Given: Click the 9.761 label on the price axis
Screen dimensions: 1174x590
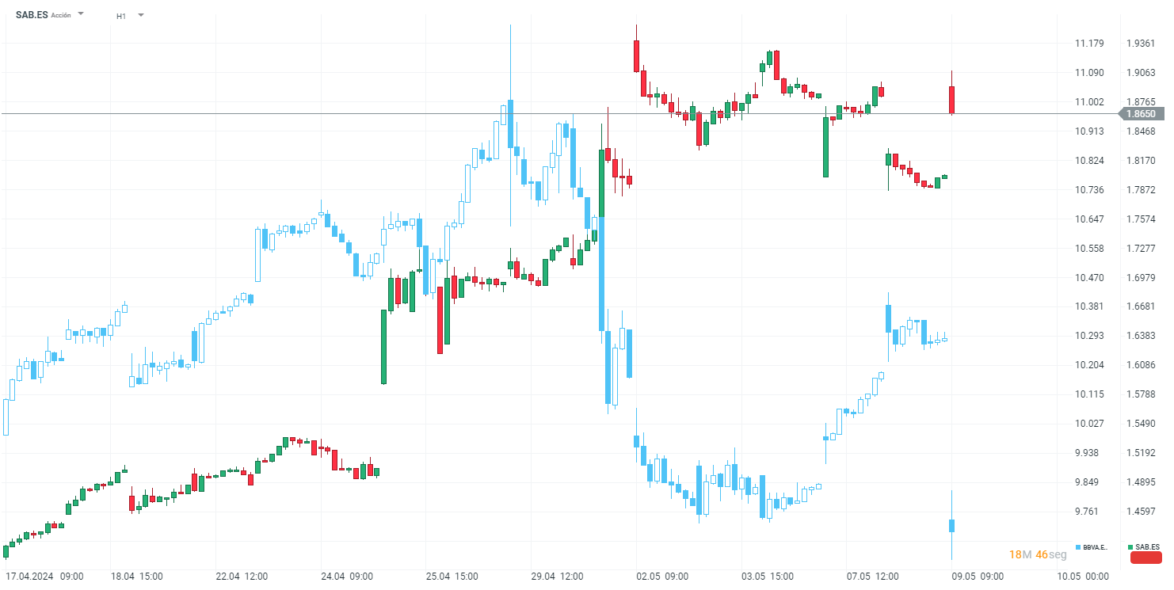Looking at the screenshot, I should click(1087, 512).
